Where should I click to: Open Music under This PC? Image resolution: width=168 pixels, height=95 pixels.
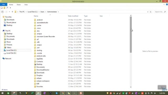(x=9, y=42)
